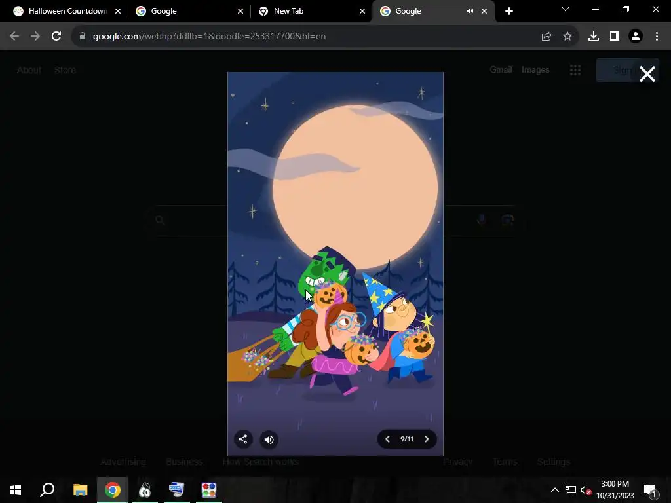Open the Advertising footer link
Screen dimensions: 671x503
click(x=123, y=462)
